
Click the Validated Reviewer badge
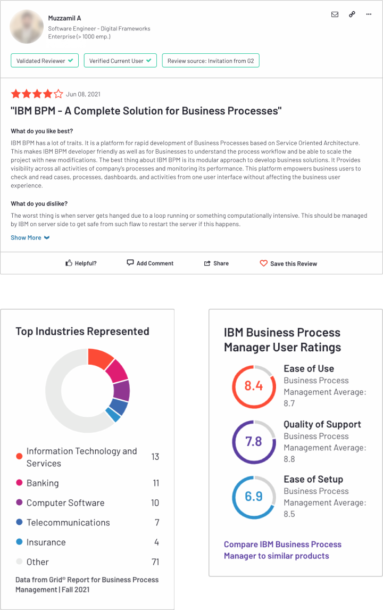pyautogui.click(x=45, y=61)
